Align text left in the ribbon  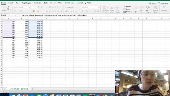47,11
